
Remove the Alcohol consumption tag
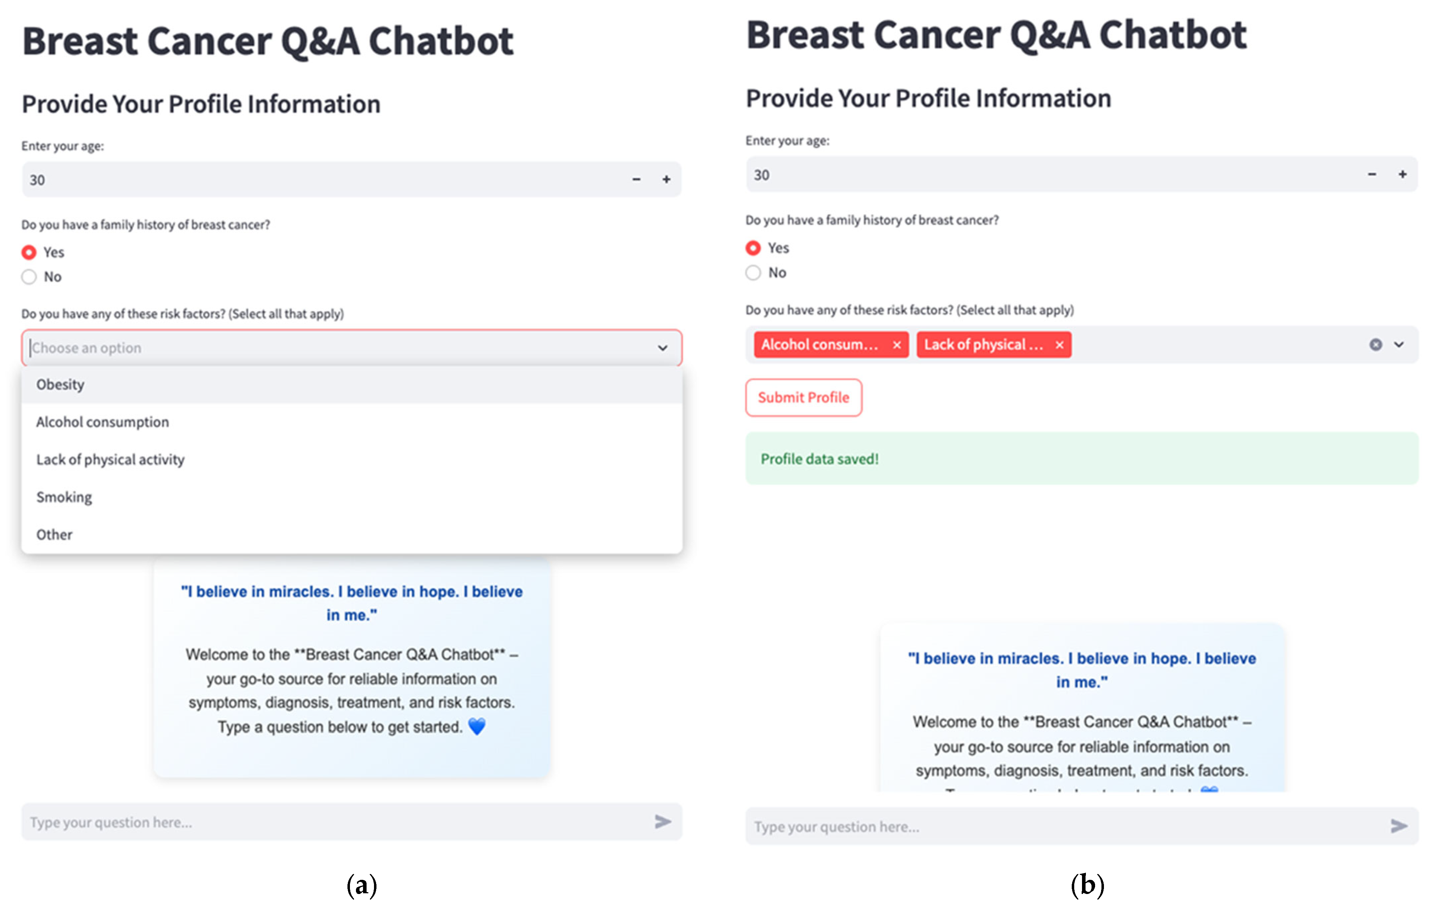pos(897,345)
